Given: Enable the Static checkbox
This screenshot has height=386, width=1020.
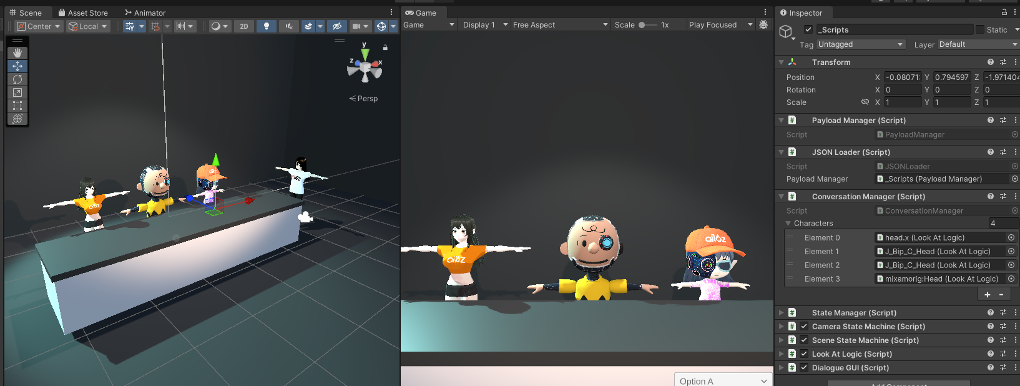Looking at the screenshot, I should point(980,29).
